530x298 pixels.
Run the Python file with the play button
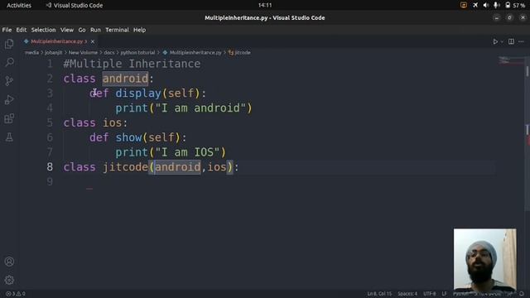pyautogui.click(x=495, y=41)
